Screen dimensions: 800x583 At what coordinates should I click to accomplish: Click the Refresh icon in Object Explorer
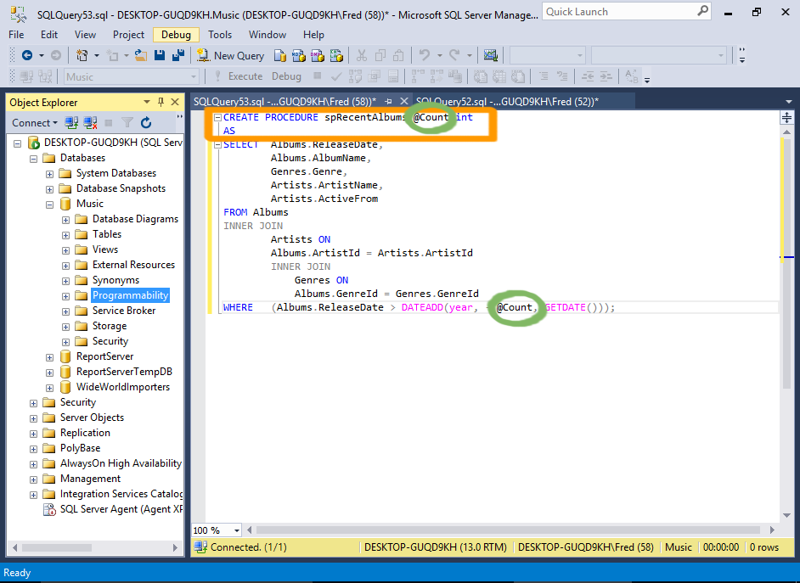click(x=146, y=123)
